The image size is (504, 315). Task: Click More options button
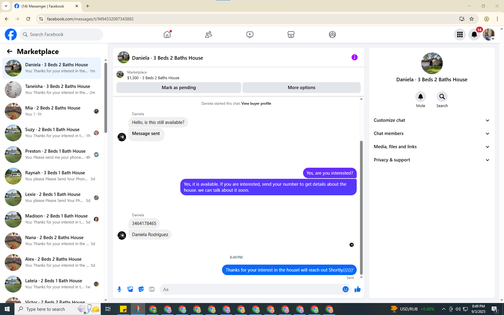click(301, 88)
